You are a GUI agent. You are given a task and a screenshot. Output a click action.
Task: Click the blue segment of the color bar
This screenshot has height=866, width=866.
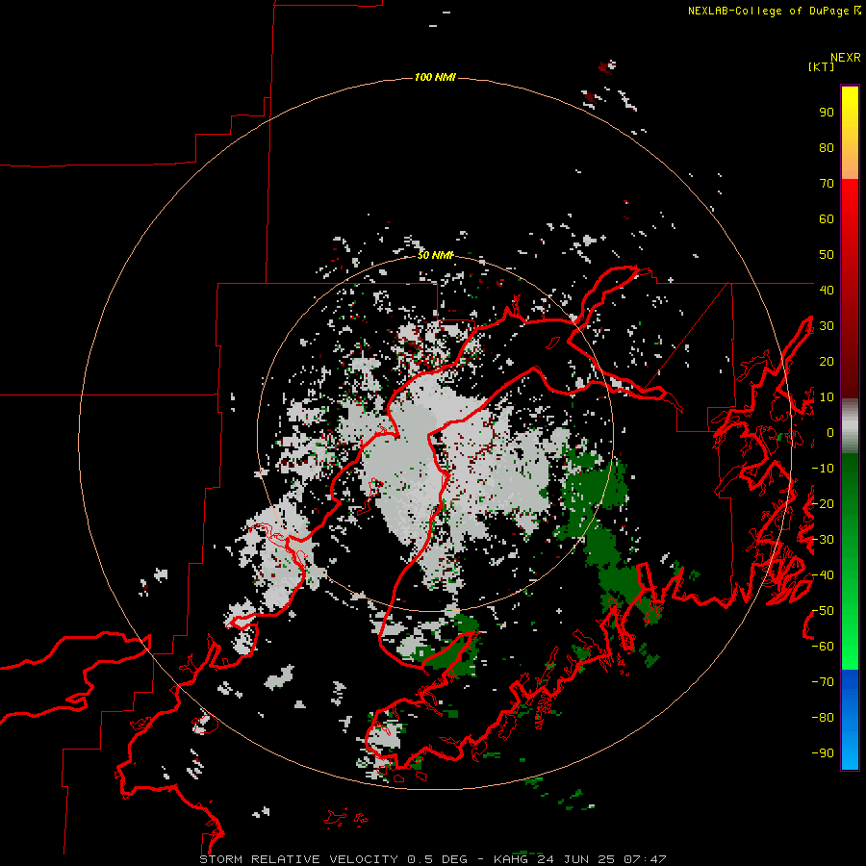[850, 720]
